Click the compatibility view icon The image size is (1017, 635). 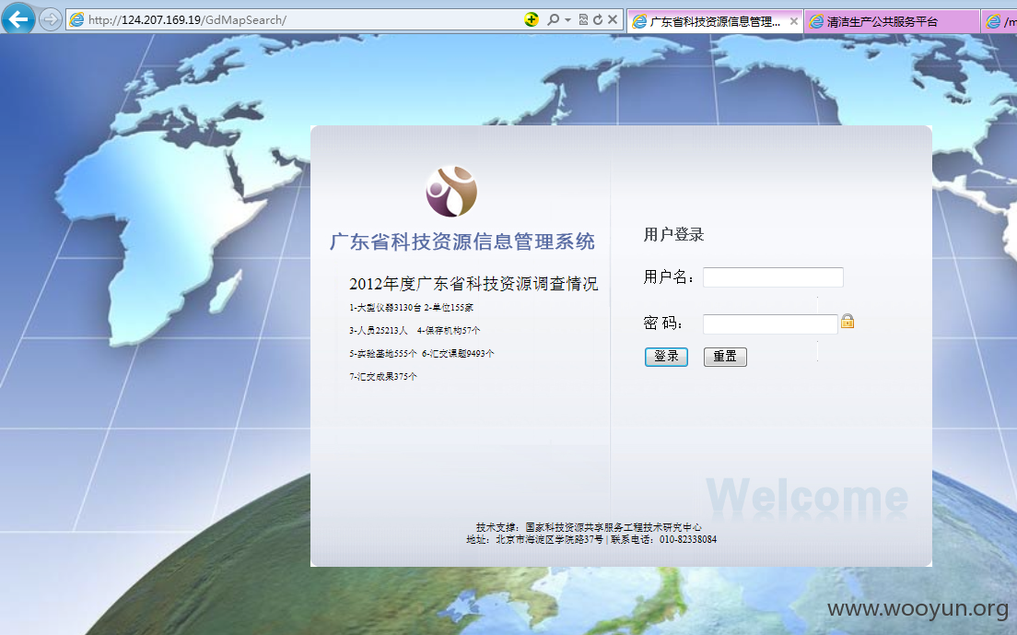583,19
